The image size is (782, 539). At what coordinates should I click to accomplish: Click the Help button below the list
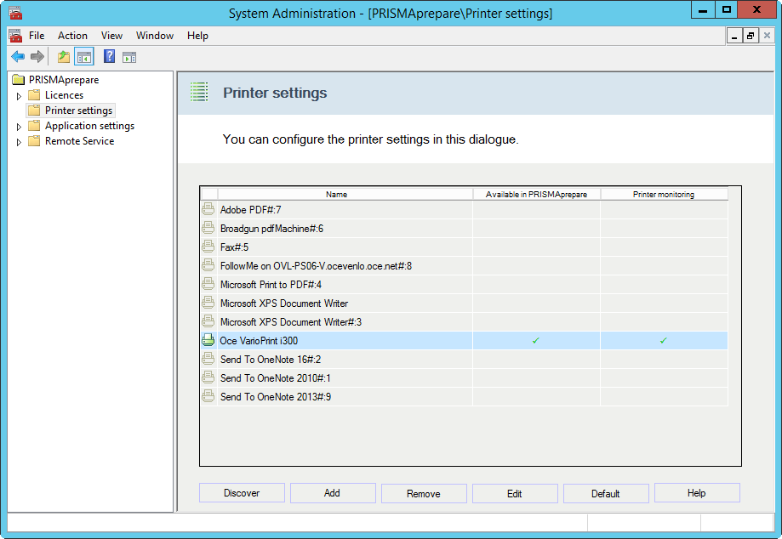pos(697,493)
